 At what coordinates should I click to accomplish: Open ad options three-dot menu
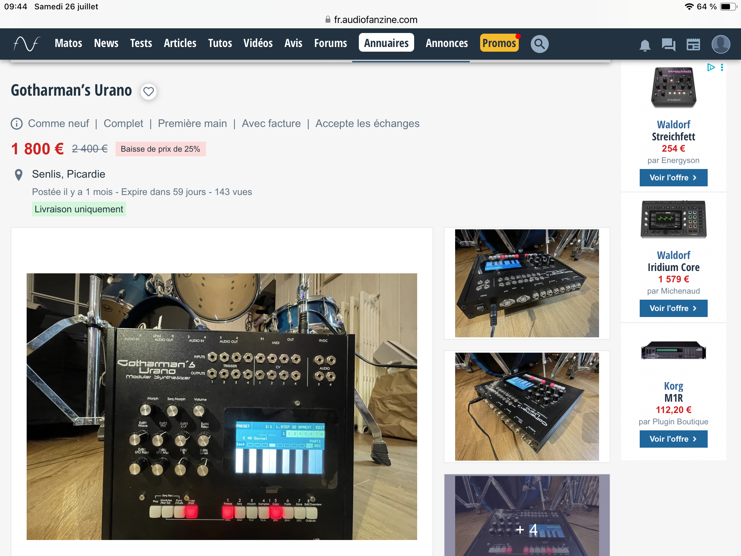[722, 67]
